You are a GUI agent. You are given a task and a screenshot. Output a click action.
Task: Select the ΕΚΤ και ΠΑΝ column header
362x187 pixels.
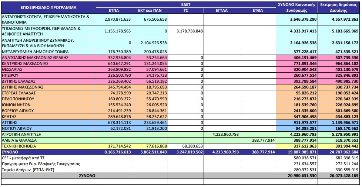tap(150, 10)
